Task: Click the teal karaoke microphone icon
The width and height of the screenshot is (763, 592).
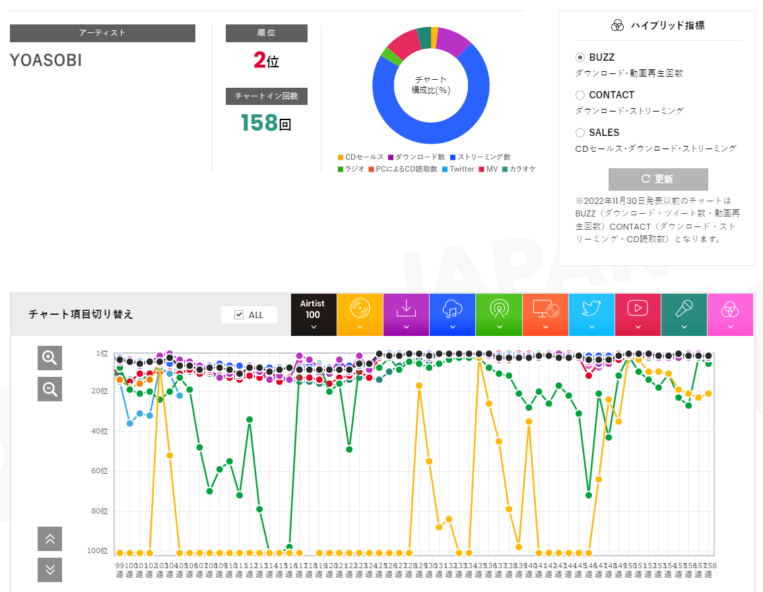Action: point(684,308)
